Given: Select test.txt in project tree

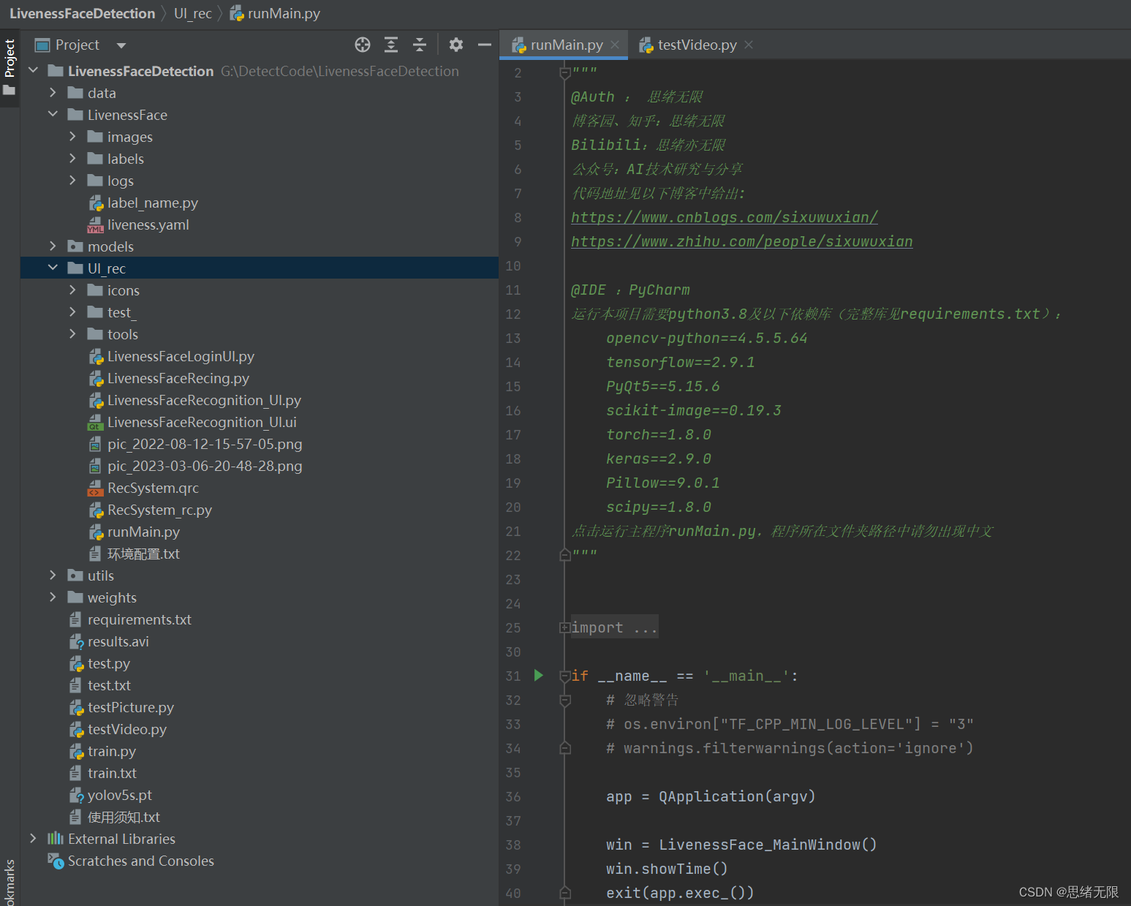Looking at the screenshot, I should (x=109, y=685).
